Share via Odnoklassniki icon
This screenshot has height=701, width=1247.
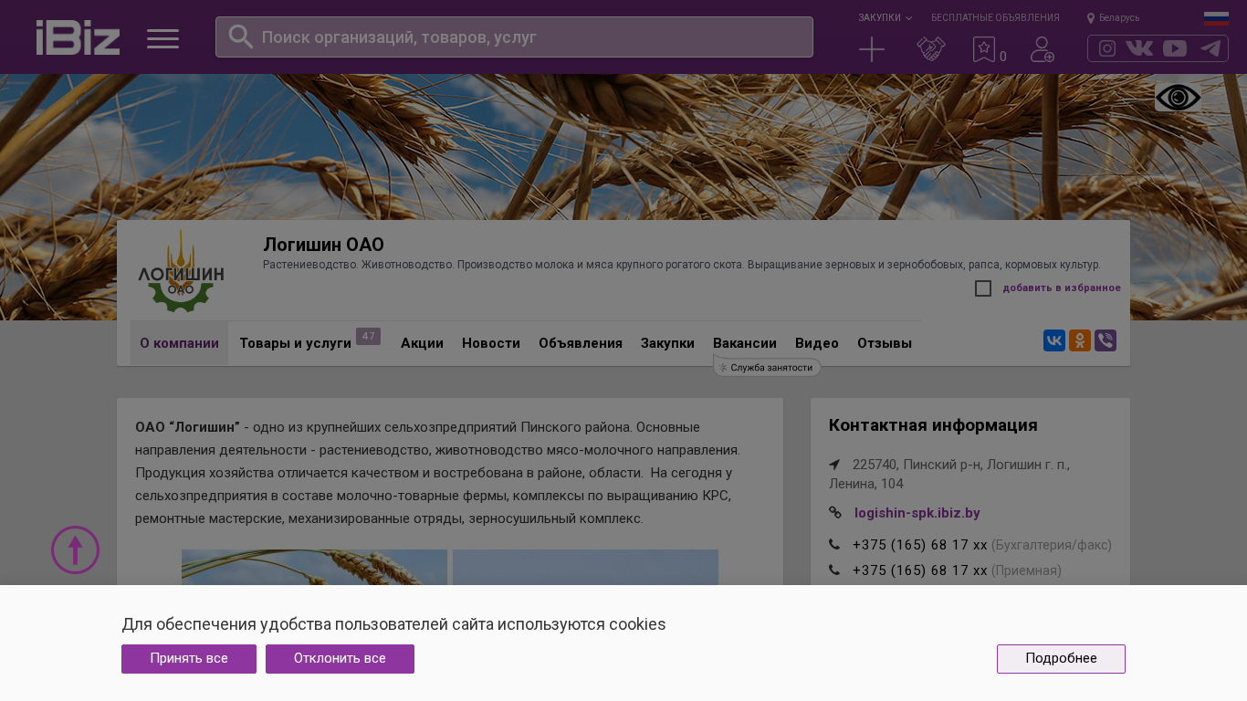1080,340
